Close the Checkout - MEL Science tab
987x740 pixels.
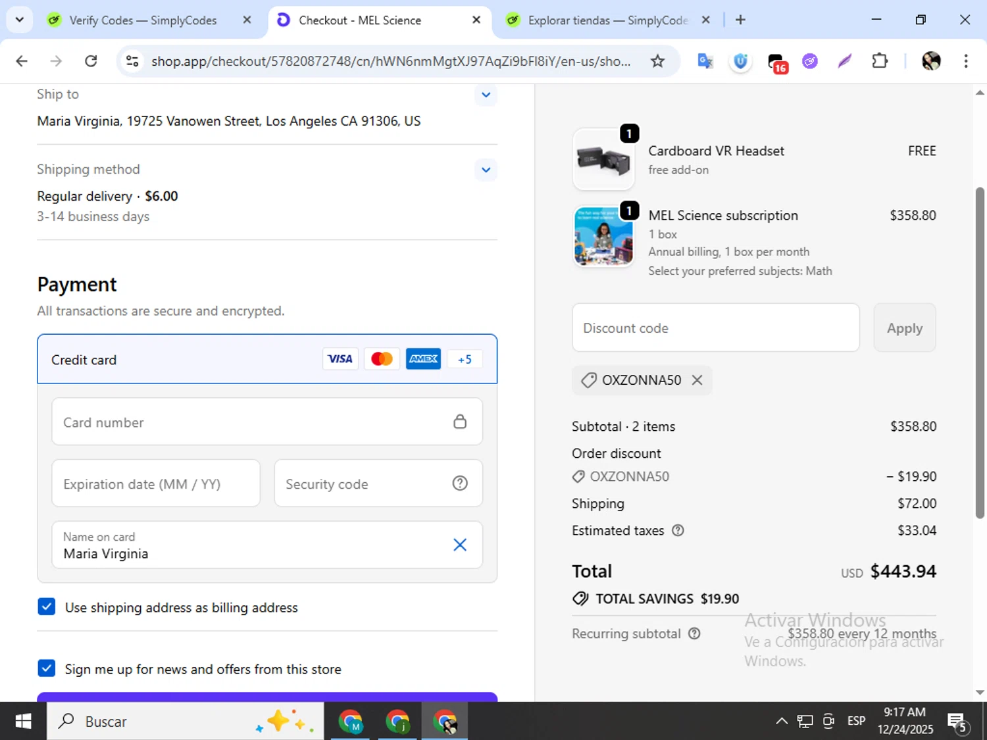(476, 20)
